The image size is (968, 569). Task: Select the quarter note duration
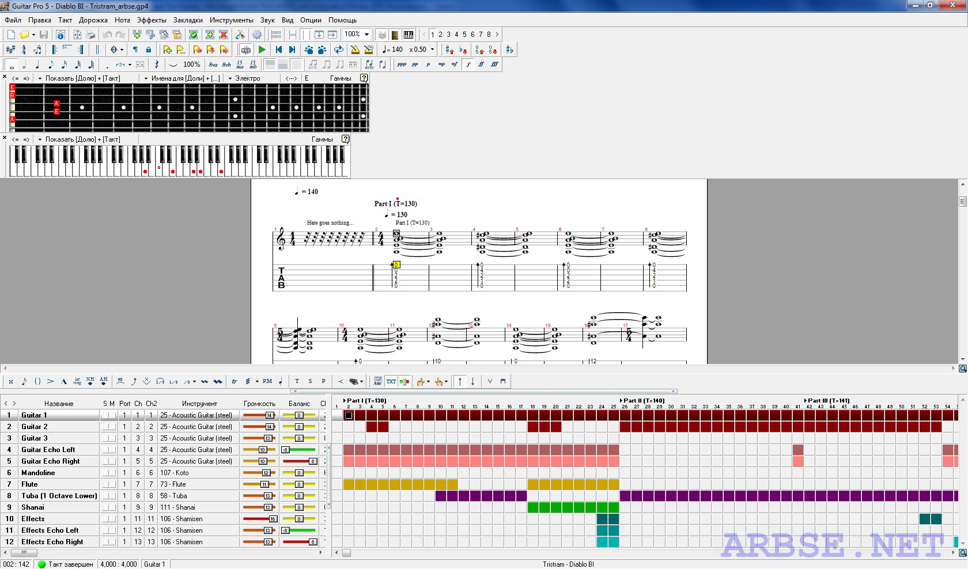click(x=37, y=65)
